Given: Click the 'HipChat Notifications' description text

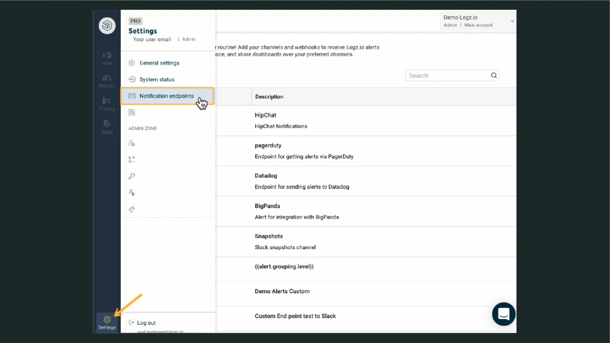Looking at the screenshot, I should pyautogui.click(x=281, y=126).
